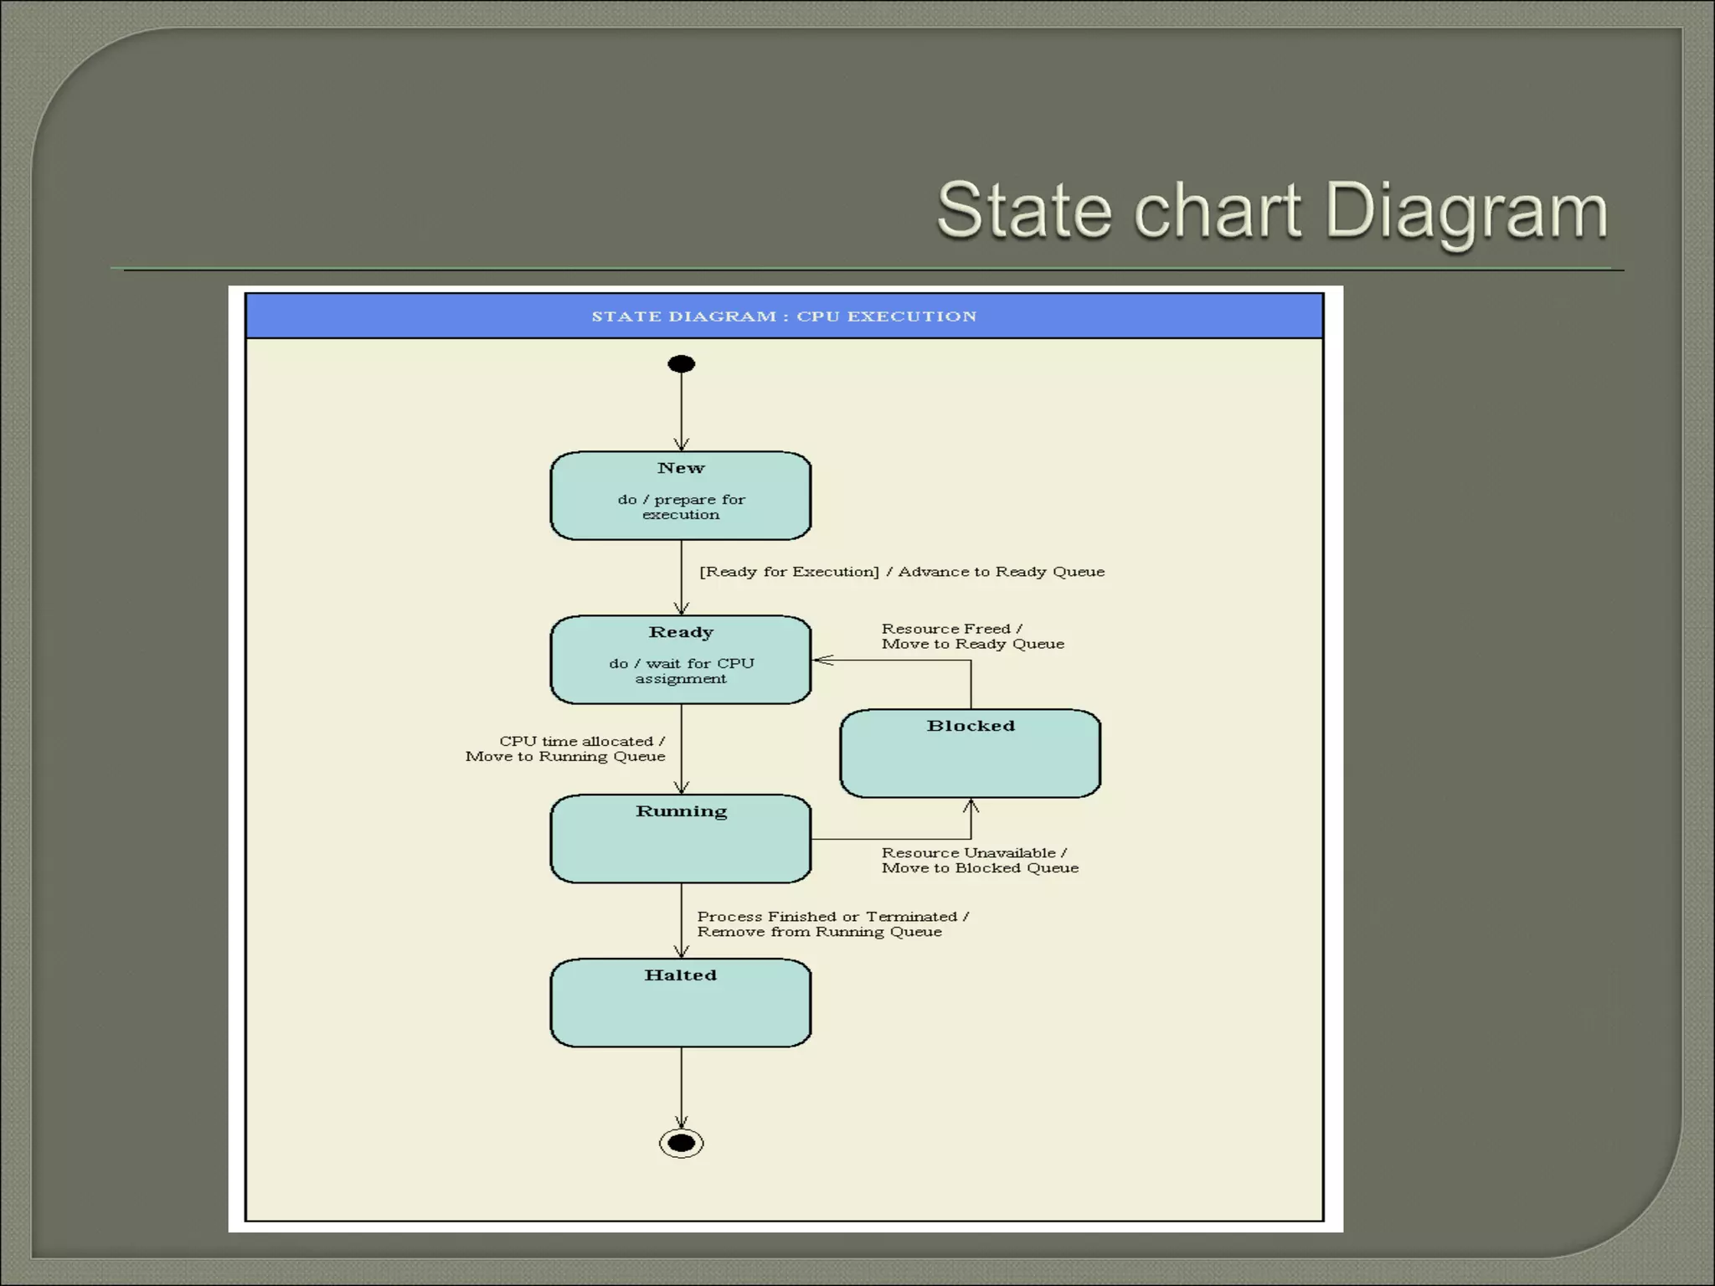Select the New state box
Screen dimensions: 1715x1286
681,496
